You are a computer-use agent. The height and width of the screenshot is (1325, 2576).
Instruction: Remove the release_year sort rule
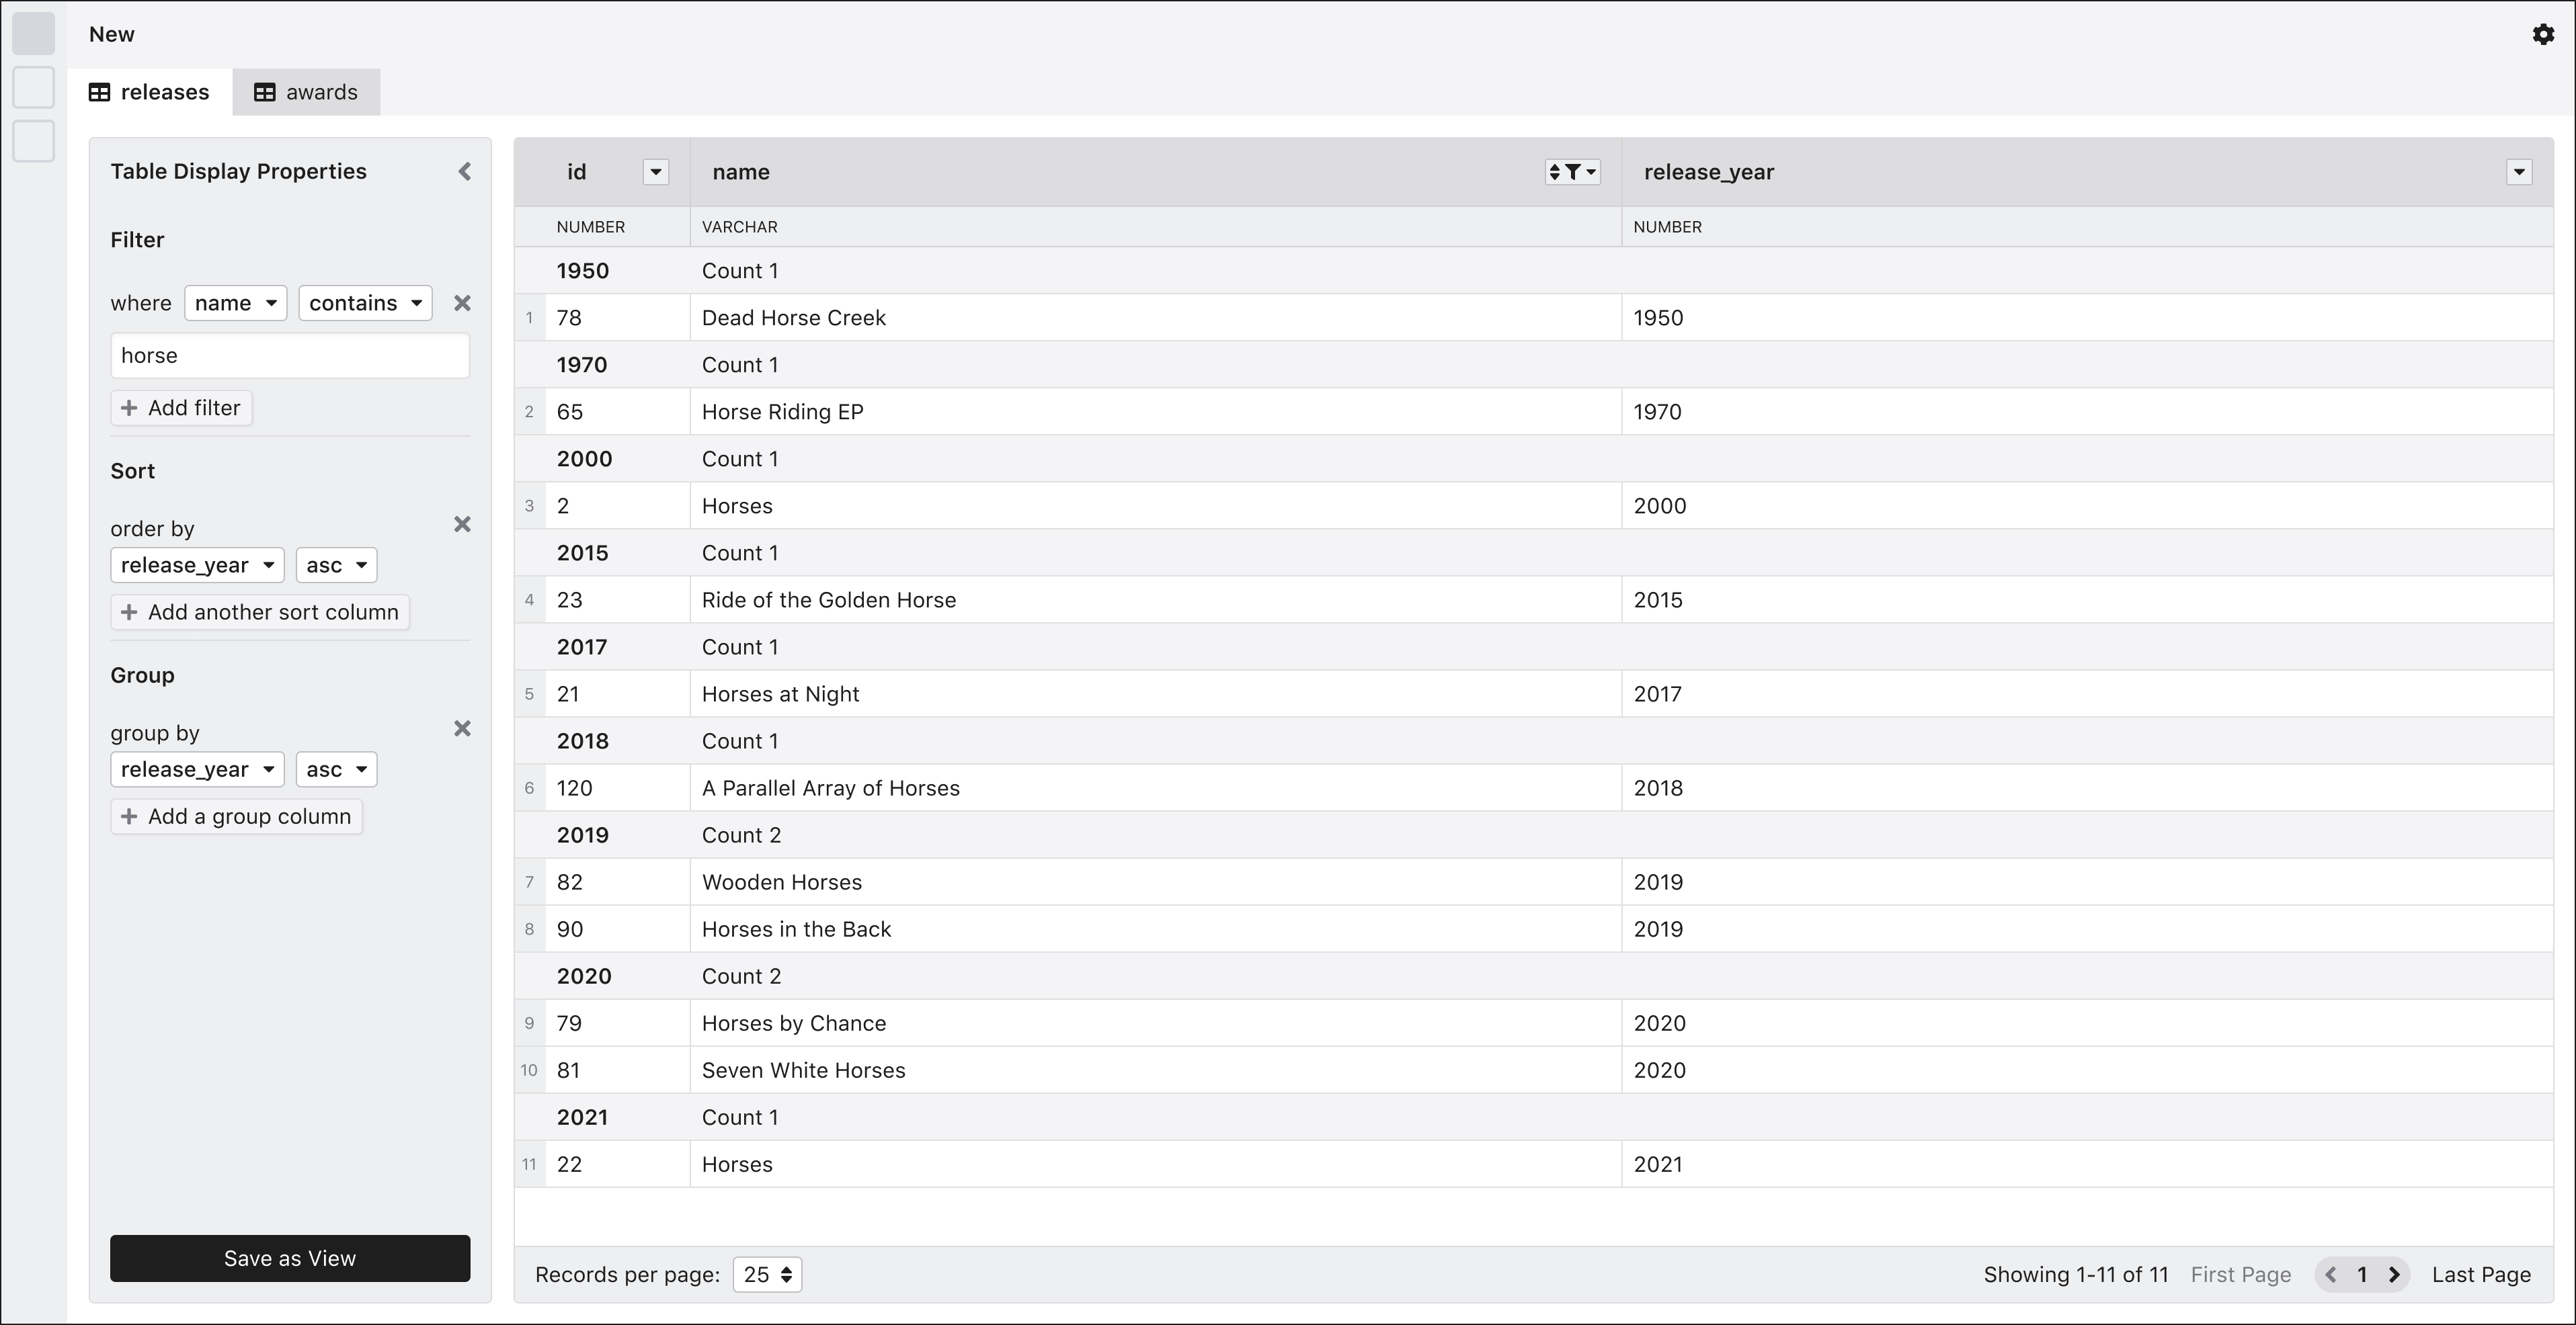pyautogui.click(x=462, y=525)
